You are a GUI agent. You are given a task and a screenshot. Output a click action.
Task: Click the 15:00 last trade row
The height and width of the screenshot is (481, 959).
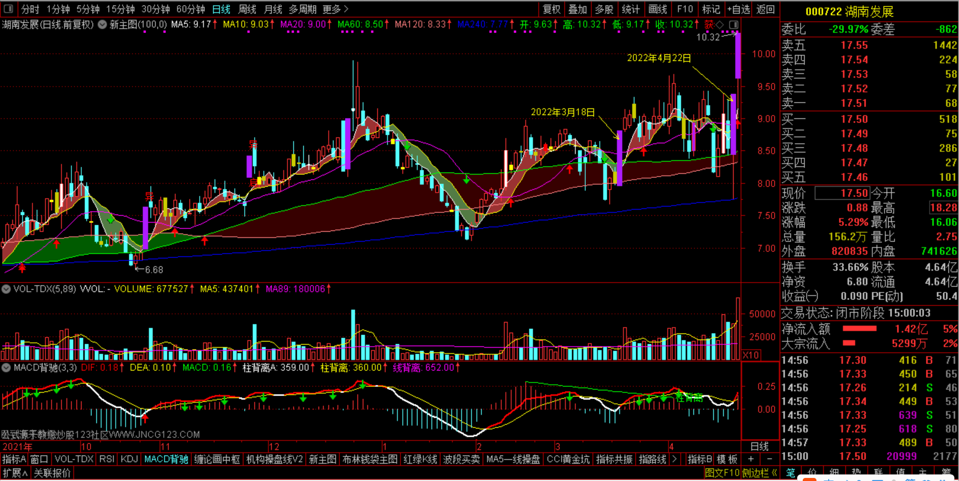point(869,456)
